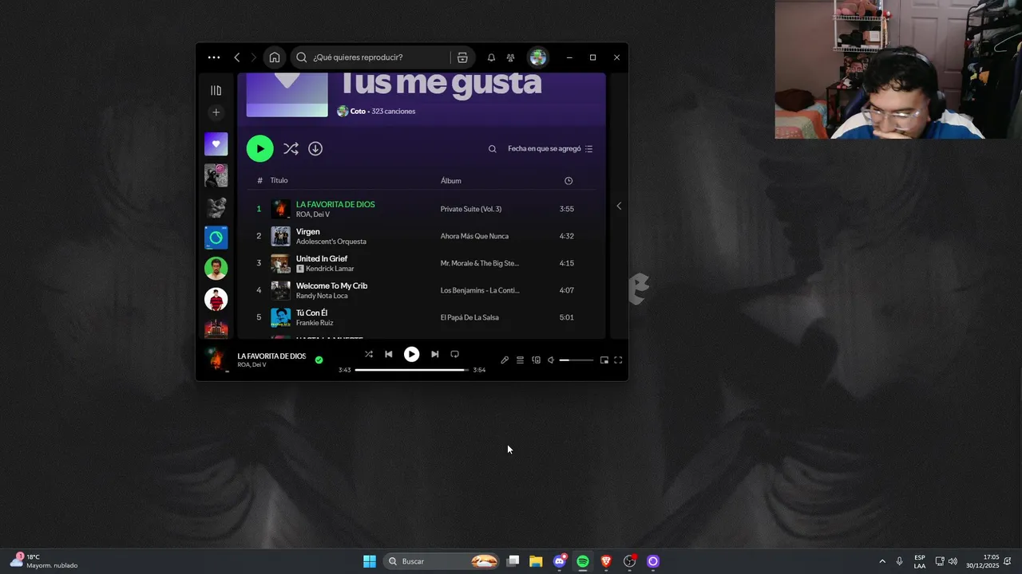Mute with the speaker icon
The image size is (1022, 574).
click(x=551, y=360)
